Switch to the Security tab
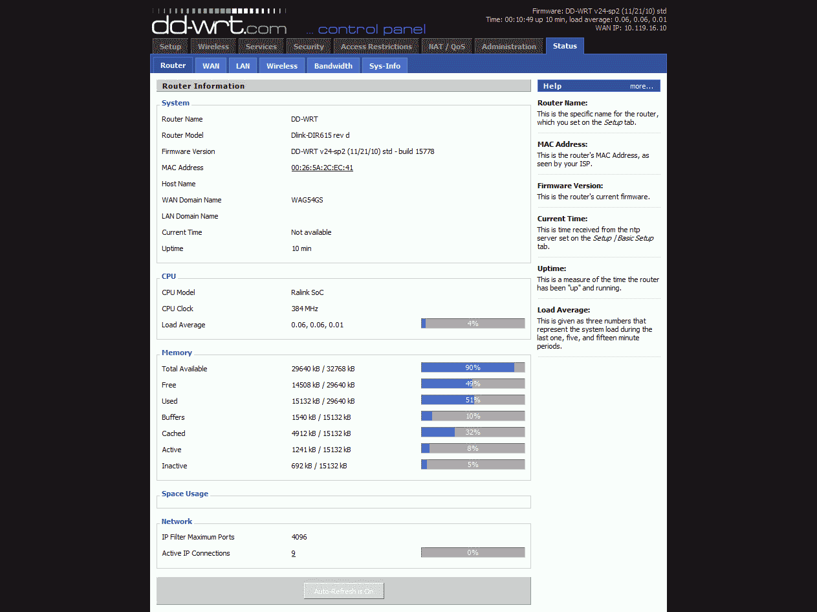 pos(309,47)
